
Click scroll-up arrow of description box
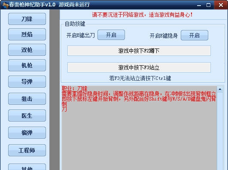click(220, 89)
